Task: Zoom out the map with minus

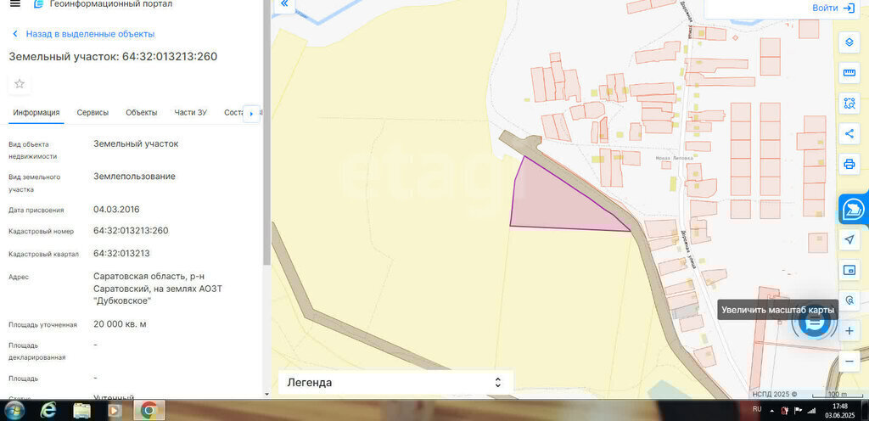Action: 849,362
